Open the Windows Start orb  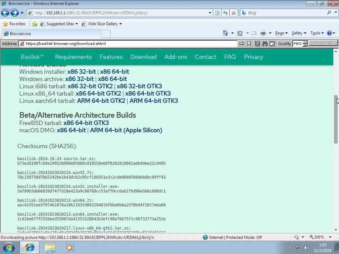pyautogui.click(x=9, y=247)
